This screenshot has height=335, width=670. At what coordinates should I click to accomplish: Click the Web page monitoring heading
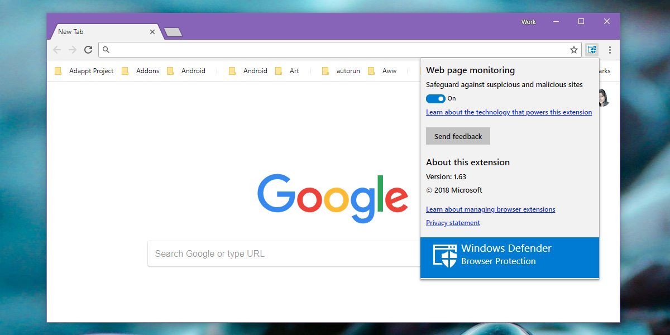pyautogui.click(x=470, y=70)
